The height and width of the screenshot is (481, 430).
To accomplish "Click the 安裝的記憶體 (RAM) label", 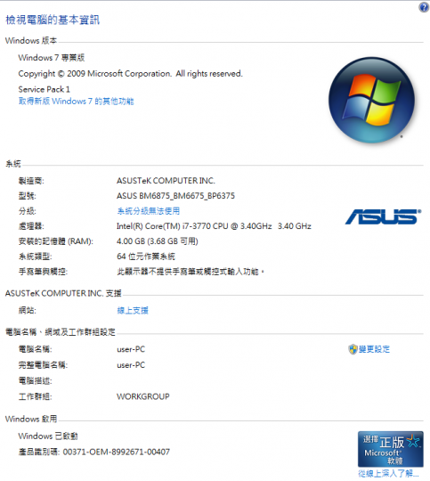I will 55,241.
